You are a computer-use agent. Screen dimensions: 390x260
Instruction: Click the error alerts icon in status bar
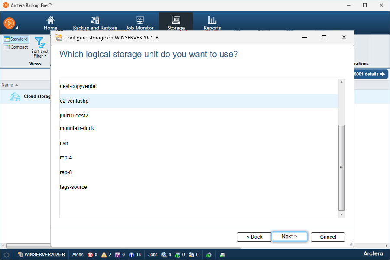tap(90, 255)
